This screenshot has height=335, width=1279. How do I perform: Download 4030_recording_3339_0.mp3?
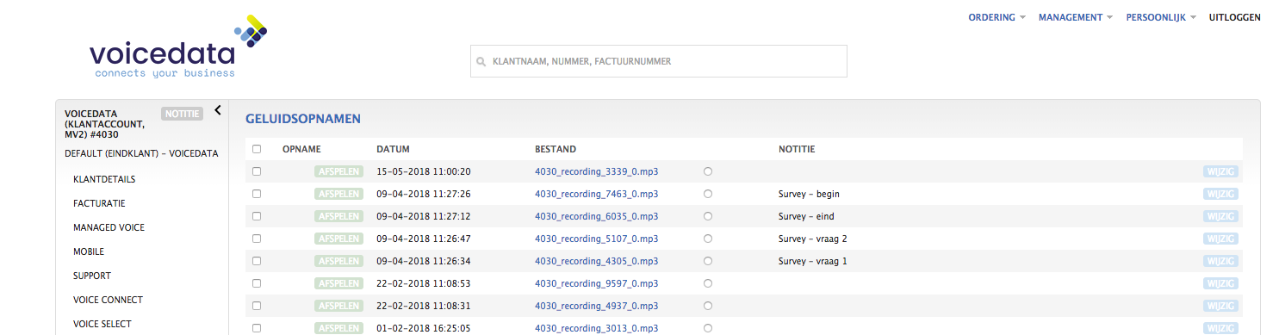coord(596,171)
